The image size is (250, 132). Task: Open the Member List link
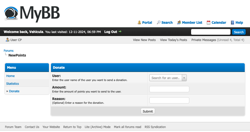pos(192,22)
